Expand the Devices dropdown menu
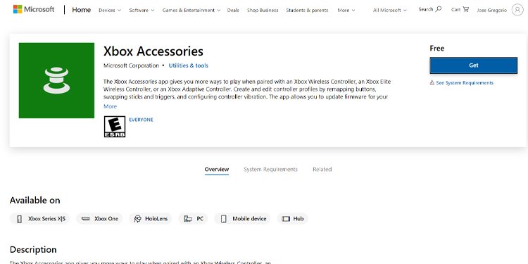Screen dimensions: 528x264 point(109,11)
